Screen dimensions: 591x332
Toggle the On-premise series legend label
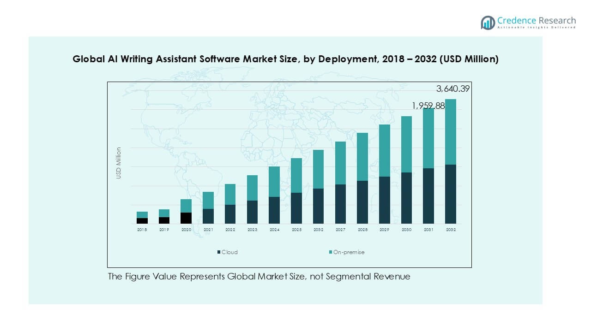349,252
